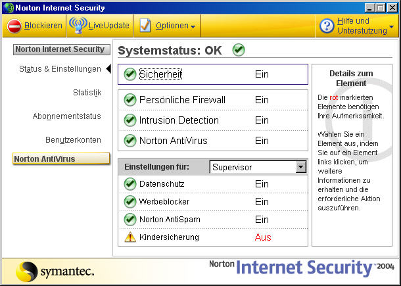Click the green check next to Systemstatus OK
401x286 pixels.
click(x=239, y=49)
